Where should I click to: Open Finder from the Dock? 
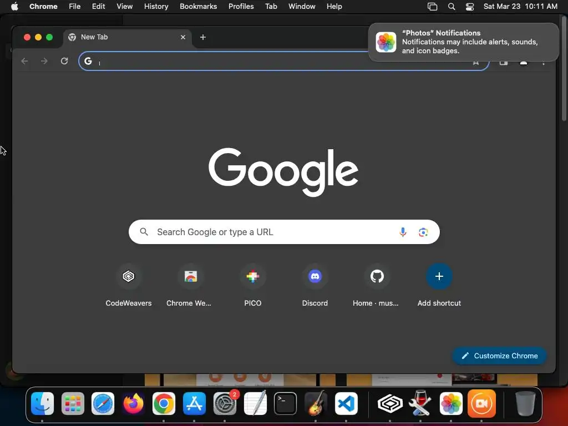(x=42, y=403)
